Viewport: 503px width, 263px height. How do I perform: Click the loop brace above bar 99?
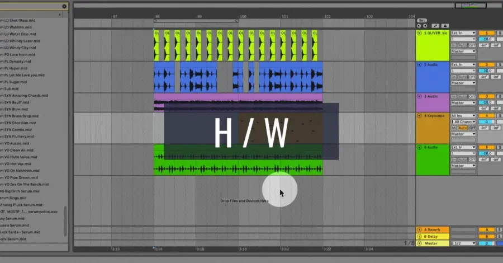[x=196, y=21]
